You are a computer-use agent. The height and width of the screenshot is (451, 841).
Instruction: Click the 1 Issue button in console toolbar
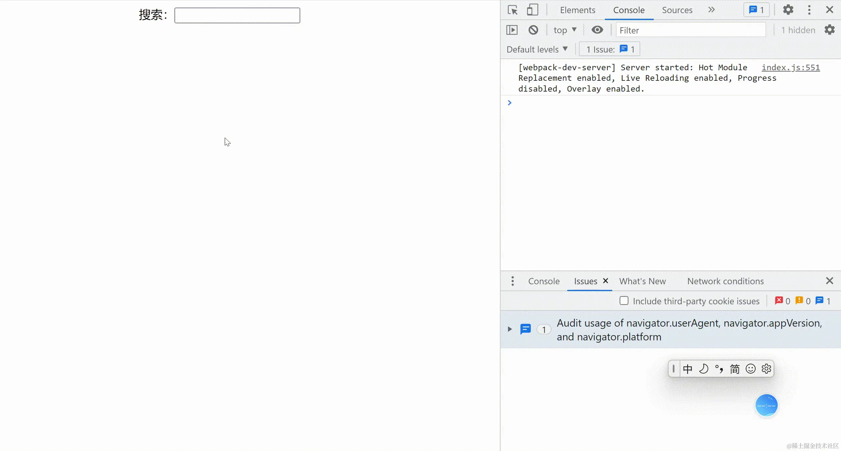point(609,49)
